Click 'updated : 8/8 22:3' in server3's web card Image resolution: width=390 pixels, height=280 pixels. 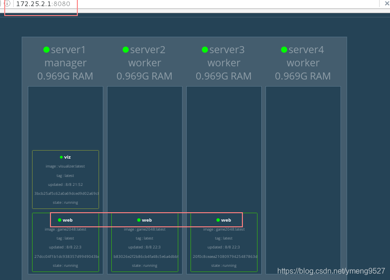pos(224,247)
